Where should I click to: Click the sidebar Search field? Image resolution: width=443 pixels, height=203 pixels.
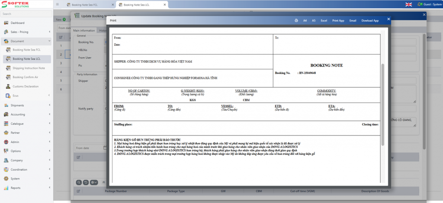coord(26,14)
